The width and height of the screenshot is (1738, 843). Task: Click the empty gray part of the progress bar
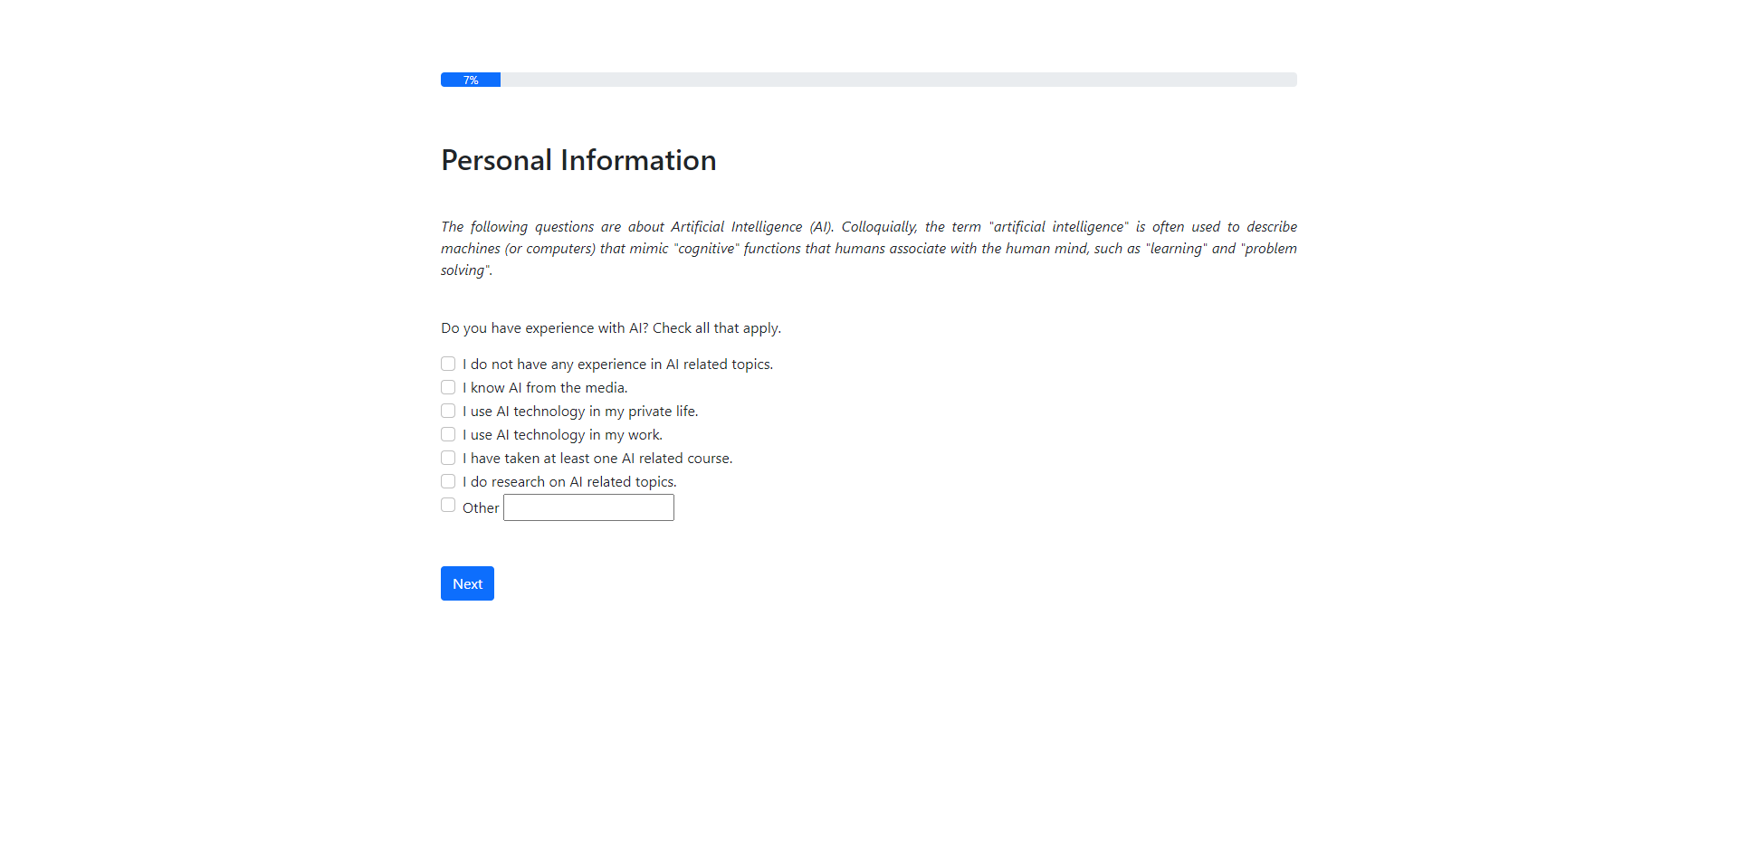896,80
